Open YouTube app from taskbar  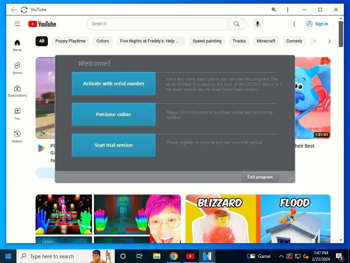click(x=190, y=256)
